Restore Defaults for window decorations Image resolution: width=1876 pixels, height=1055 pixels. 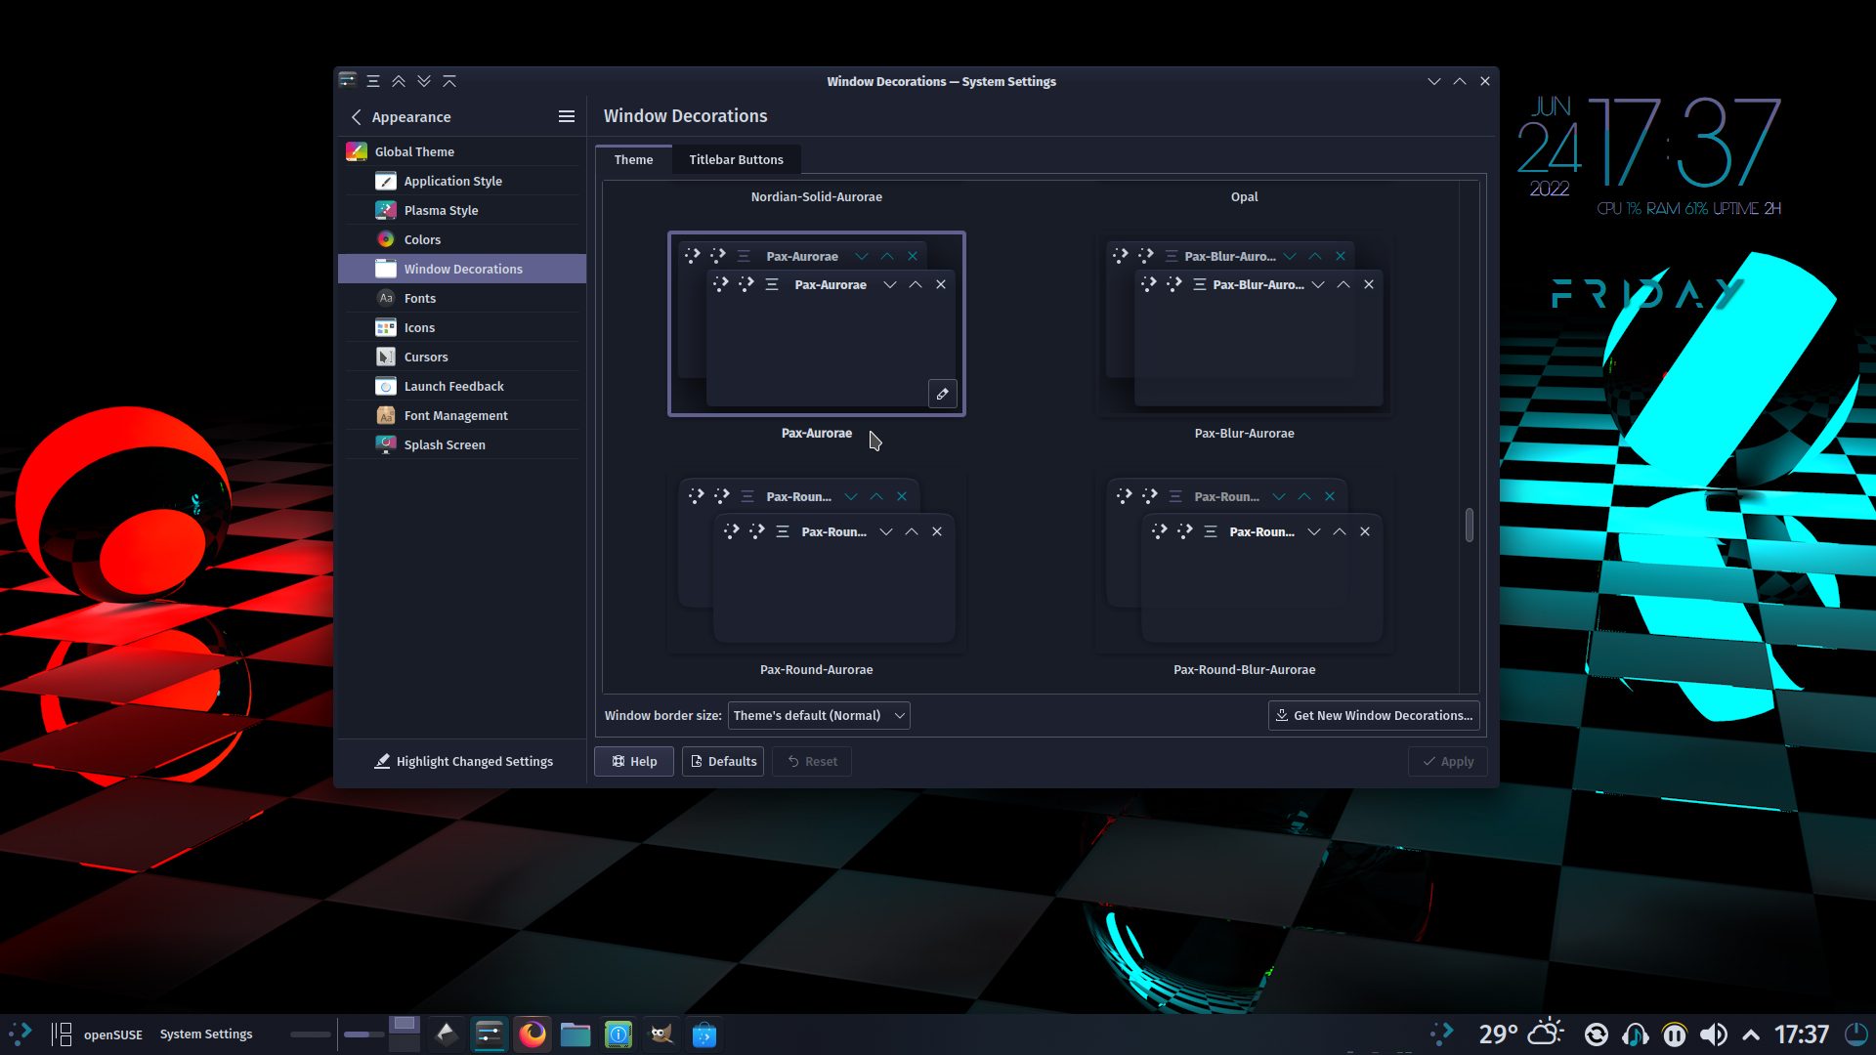pyautogui.click(x=723, y=761)
